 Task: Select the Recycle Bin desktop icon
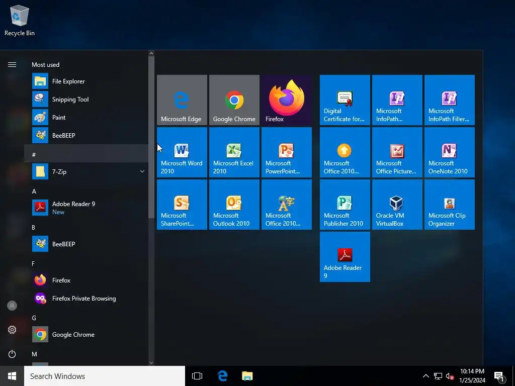(20, 20)
